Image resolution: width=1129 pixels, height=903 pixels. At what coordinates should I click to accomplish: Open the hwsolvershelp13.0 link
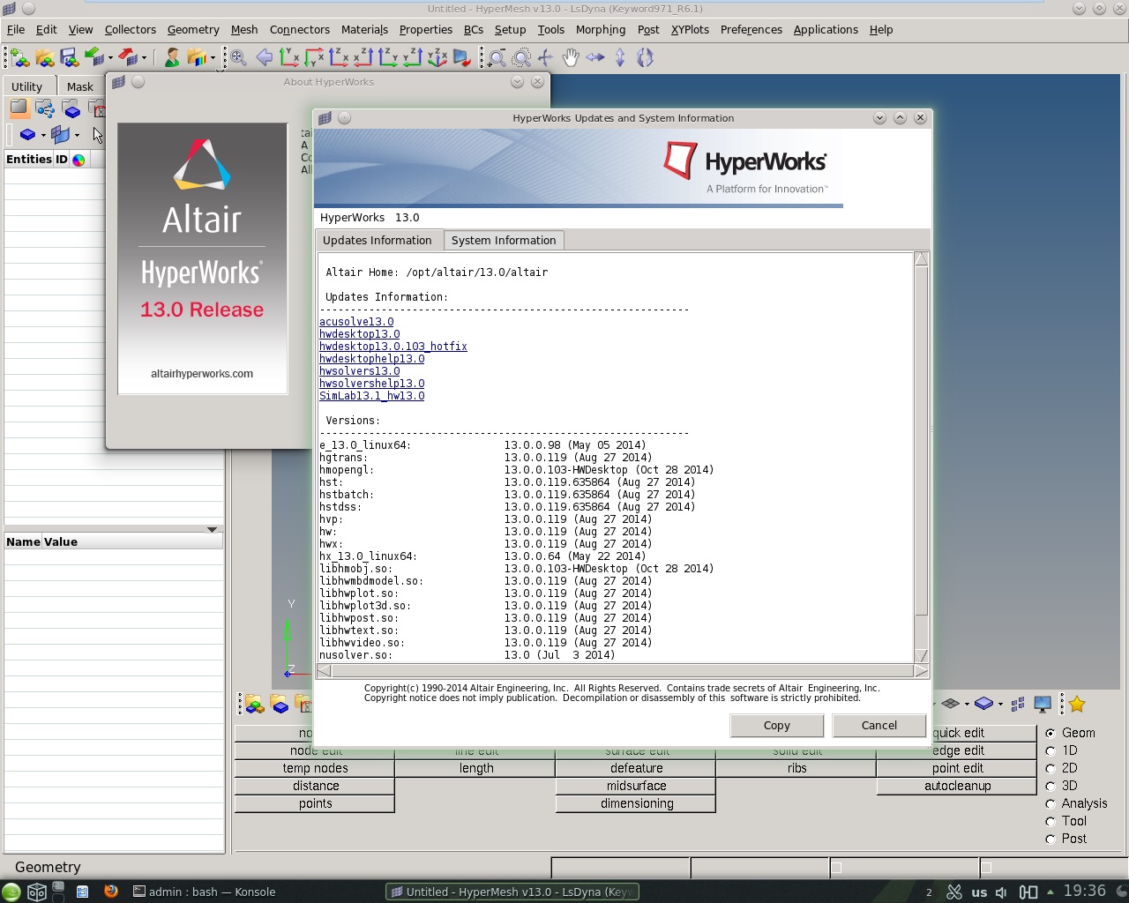pyautogui.click(x=372, y=384)
